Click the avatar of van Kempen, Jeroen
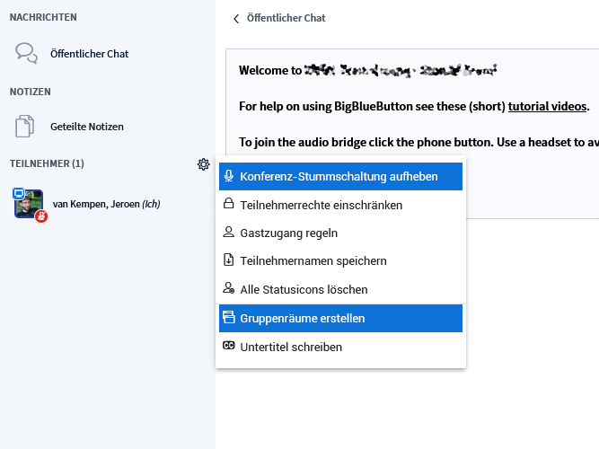 (x=29, y=204)
